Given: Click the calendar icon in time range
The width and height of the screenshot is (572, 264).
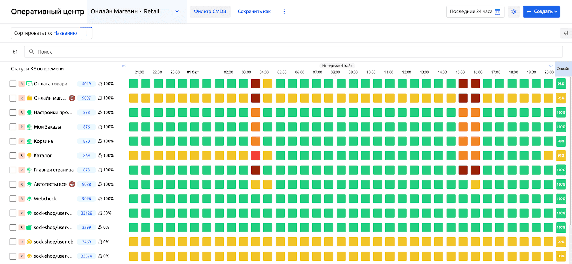Looking at the screenshot, I should click(x=497, y=11).
